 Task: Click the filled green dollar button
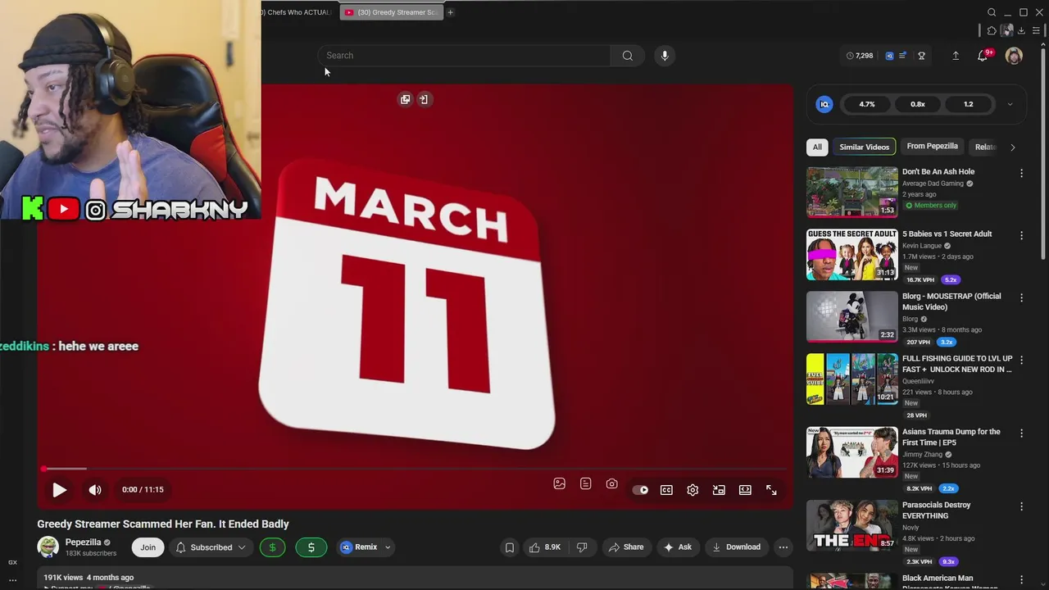coord(311,547)
